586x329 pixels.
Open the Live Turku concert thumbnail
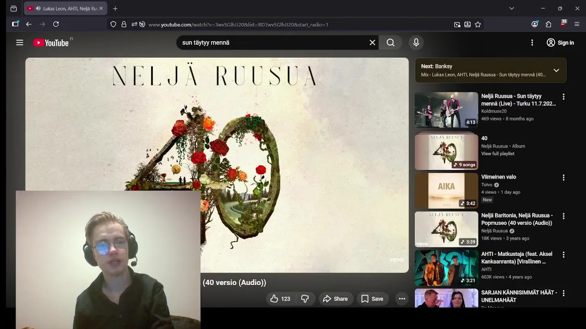pos(446,110)
